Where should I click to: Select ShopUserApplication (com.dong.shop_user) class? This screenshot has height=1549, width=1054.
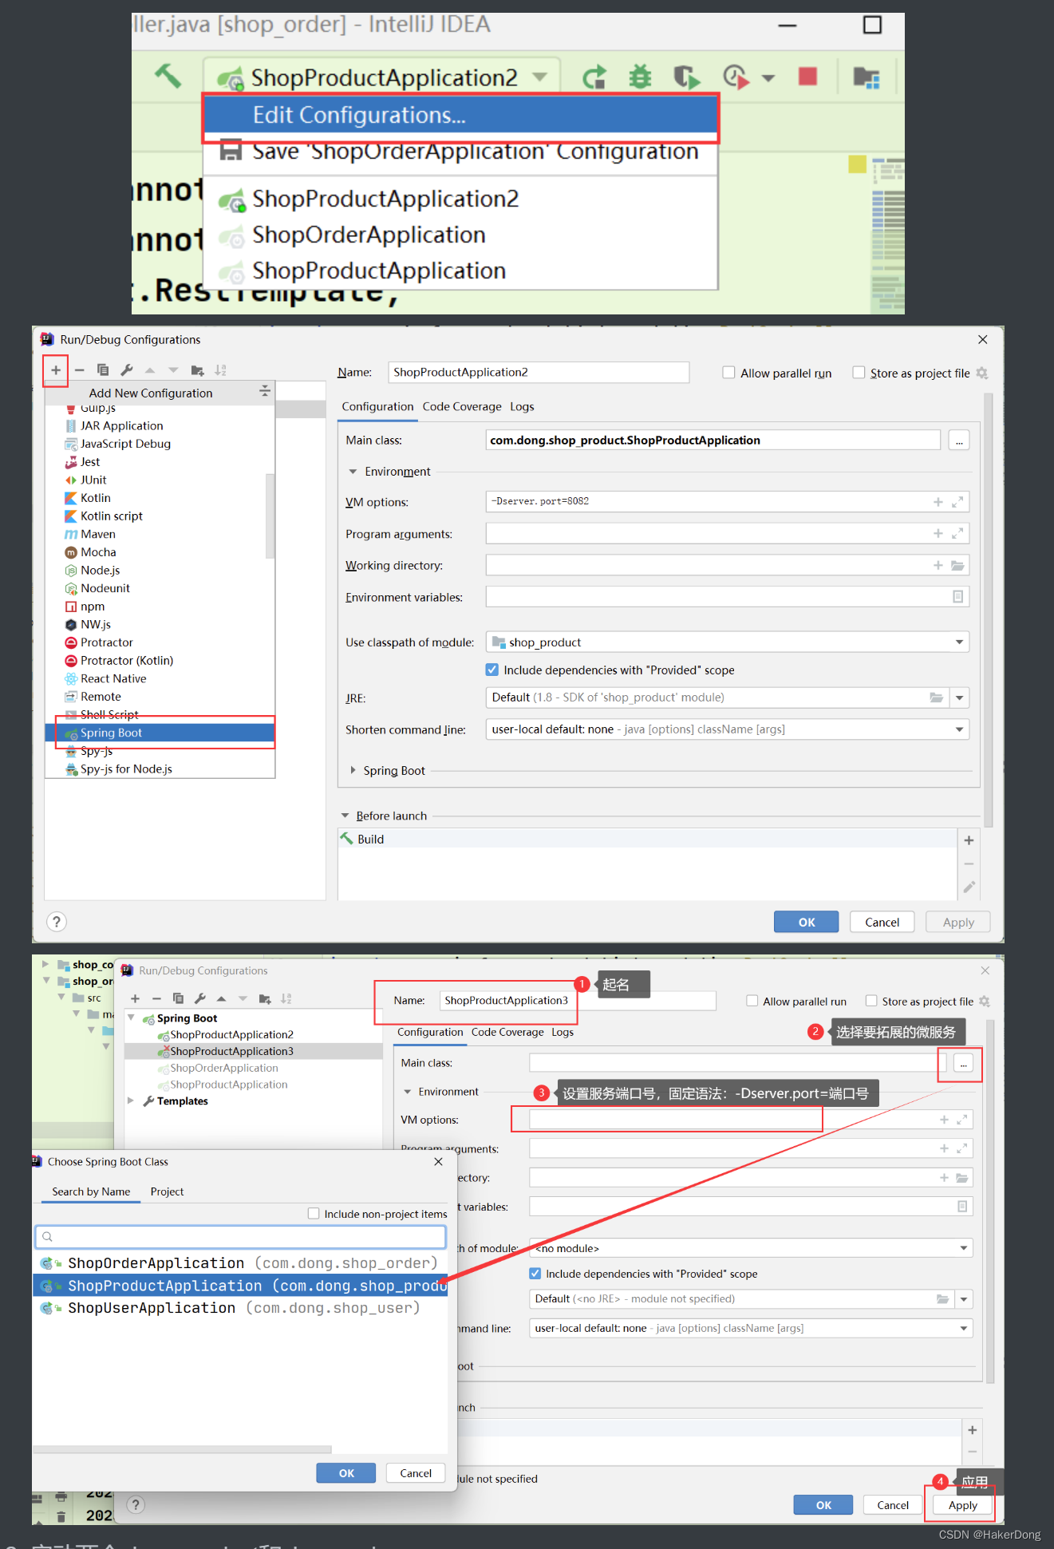240,1308
